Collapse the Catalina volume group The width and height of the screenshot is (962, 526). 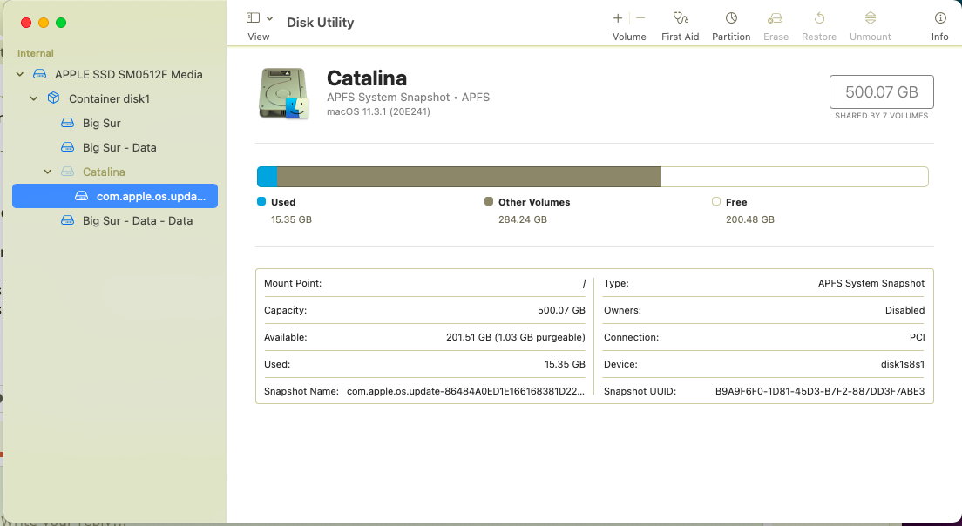(48, 172)
